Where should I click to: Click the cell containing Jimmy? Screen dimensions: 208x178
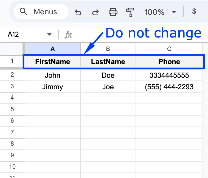pyautogui.click(x=53, y=87)
